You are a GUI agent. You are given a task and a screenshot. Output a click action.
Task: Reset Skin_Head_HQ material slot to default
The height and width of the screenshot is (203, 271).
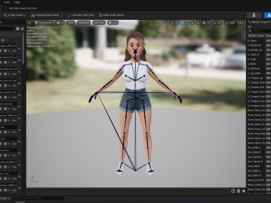[x=19, y=60]
